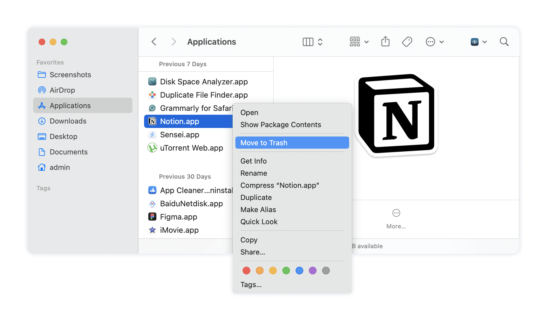This screenshot has width=547, height=321.
Task: Select Sensei.app in the file list
Action: pyautogui.click(x=180, y=135)
